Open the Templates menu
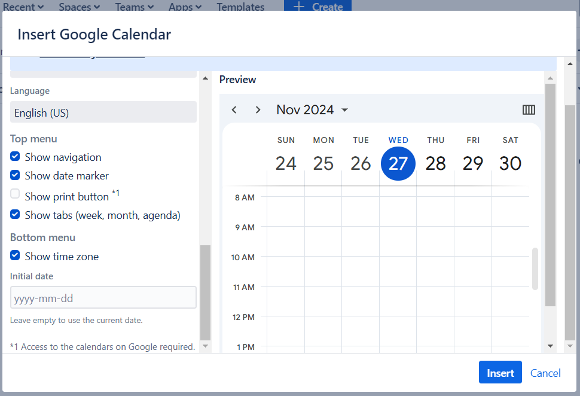The height and width of the screenshot is (396, 580). (240, 7)
